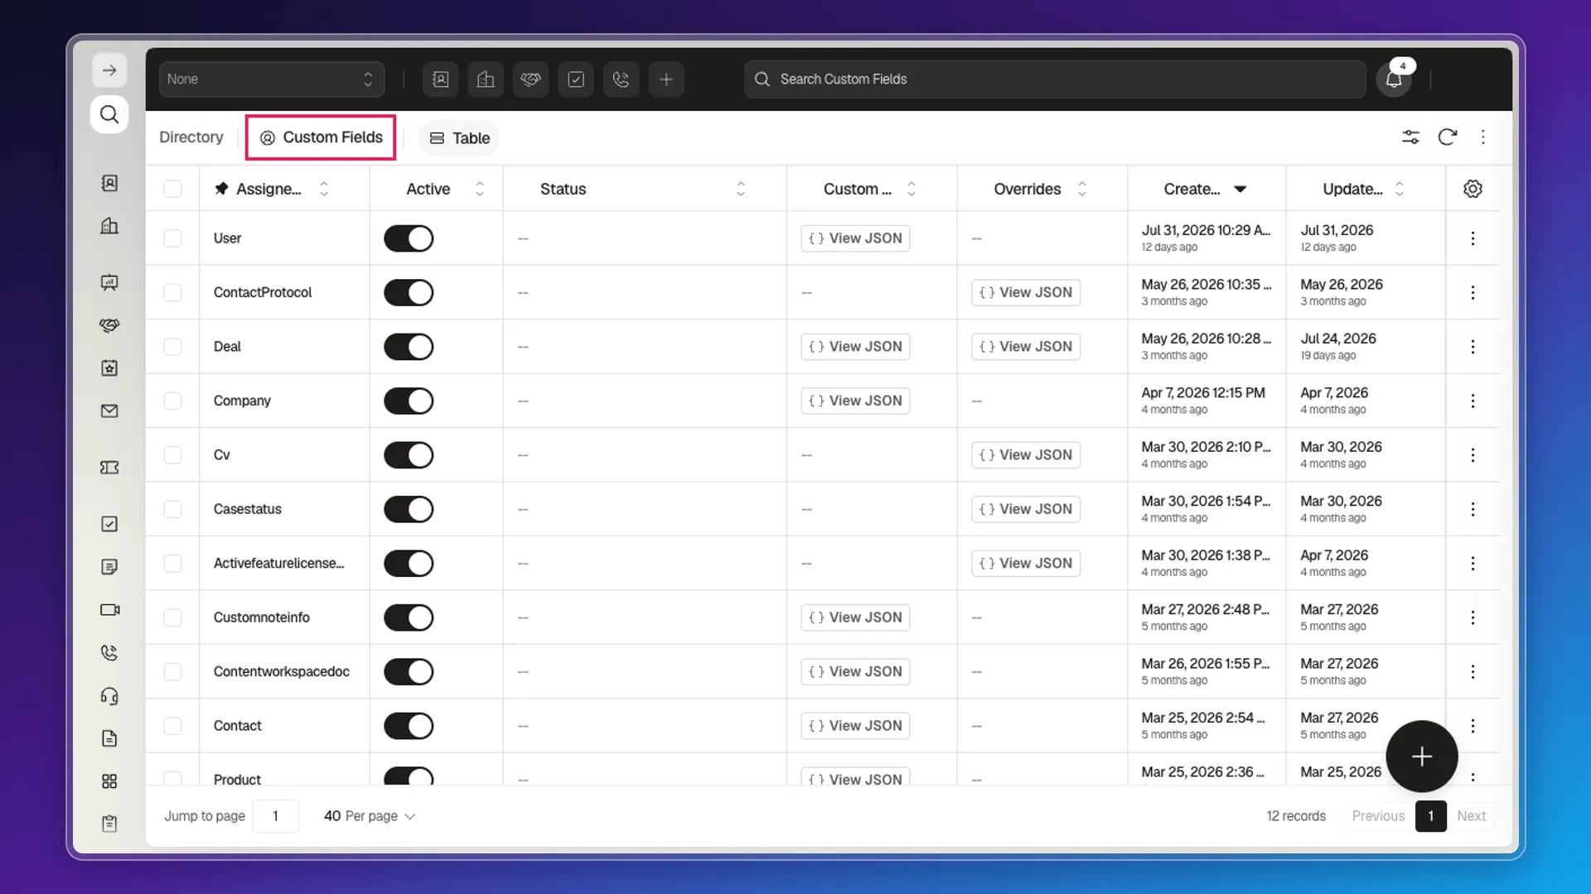
Task: Open the notifications bell
Action: click(1394, 79)
